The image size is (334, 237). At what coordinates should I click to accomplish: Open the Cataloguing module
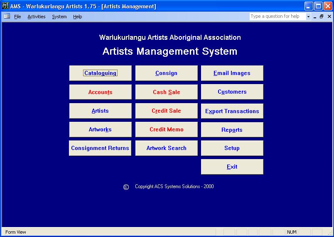tap(101, 73)
